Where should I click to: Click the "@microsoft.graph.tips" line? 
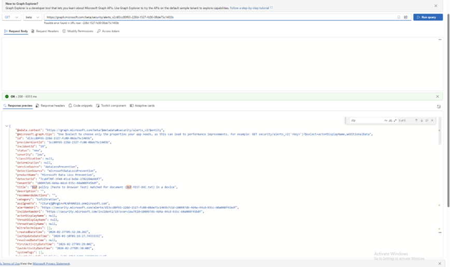tap(194, 134)
